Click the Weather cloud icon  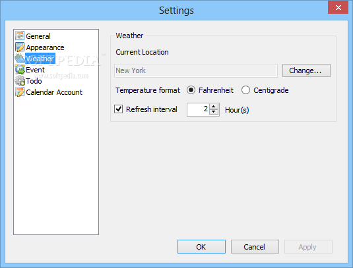[x=20, y=58]
